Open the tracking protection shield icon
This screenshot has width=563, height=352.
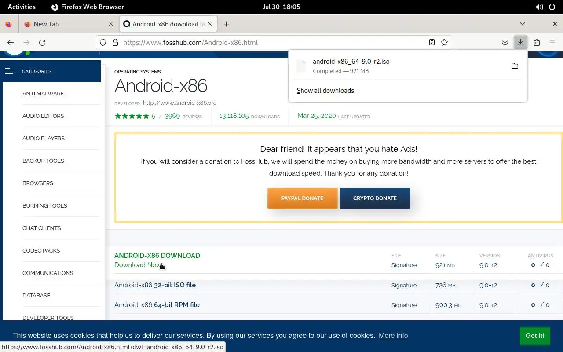[x=103, y=42]
